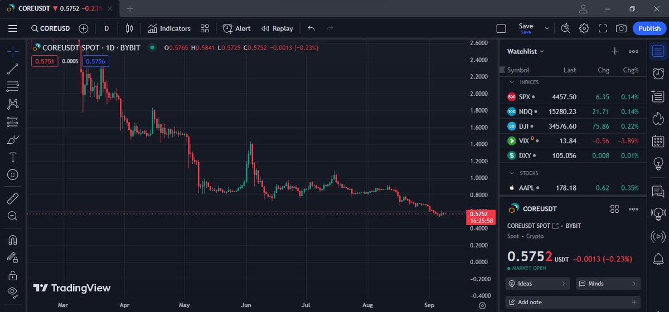Select the ruler measure tool
The image size is (669, 312).
coord(13,198)
